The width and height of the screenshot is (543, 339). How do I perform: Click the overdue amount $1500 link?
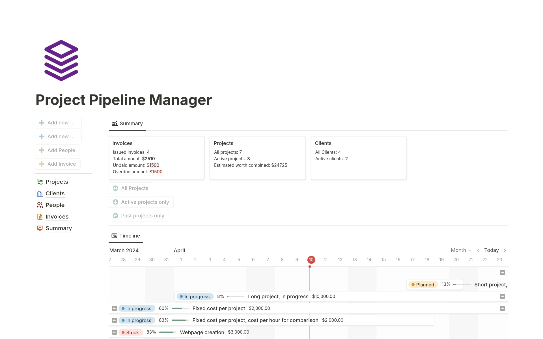pos(156,172)
